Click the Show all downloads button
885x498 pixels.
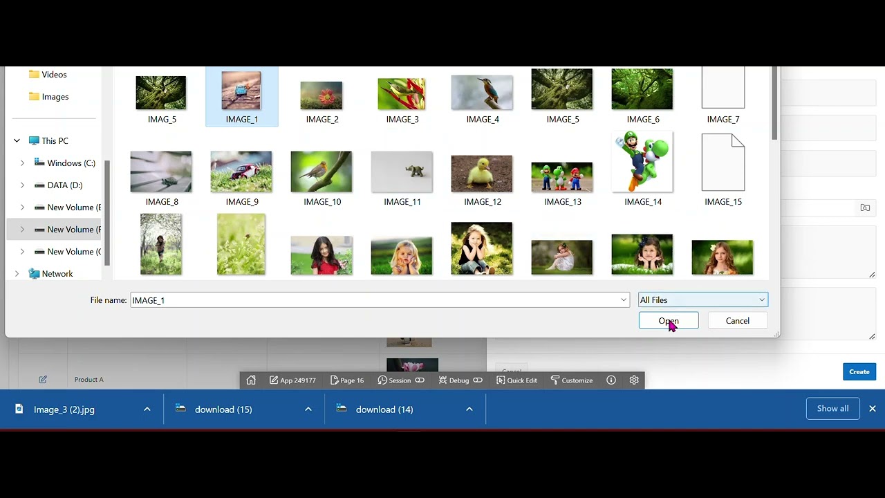[x=832, y=409]
